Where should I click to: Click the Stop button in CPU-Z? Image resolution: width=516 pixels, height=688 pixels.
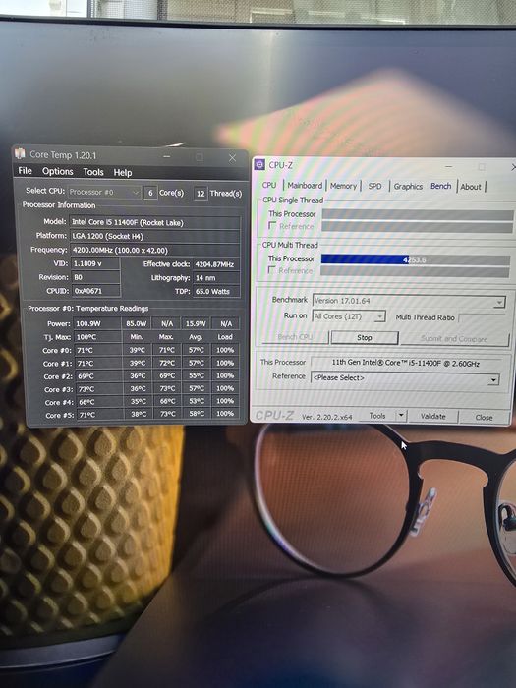pyautogui.click(x=365, y=337)
